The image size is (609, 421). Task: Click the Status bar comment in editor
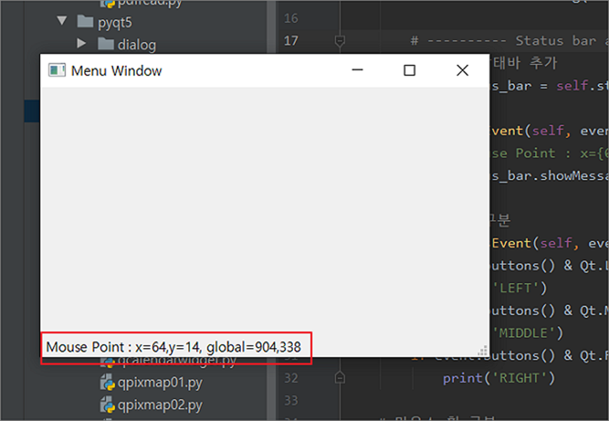click(x=509, y=41)
